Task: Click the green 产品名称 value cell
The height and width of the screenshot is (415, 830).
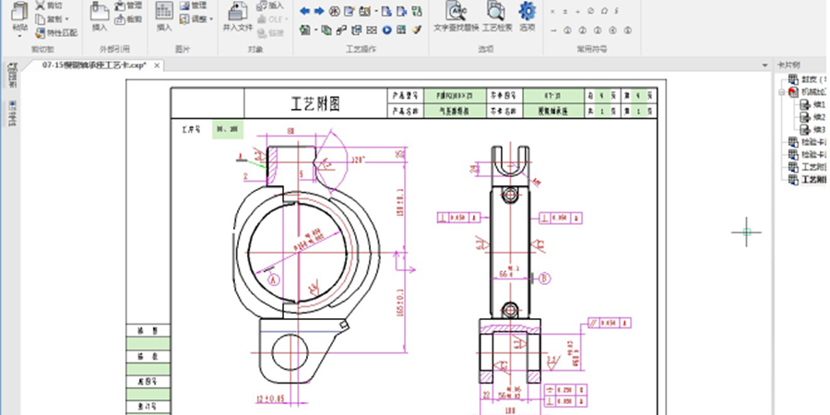Action: [456, 112]
